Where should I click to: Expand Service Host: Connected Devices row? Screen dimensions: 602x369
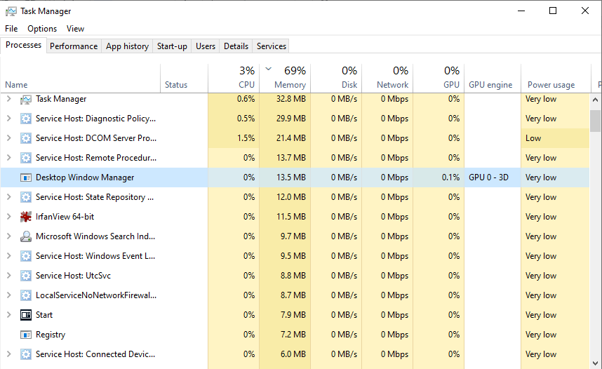click(x=9, y=354)
